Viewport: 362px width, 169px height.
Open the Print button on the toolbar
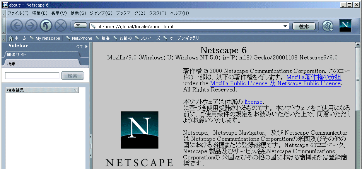click(x=328, y=26)
